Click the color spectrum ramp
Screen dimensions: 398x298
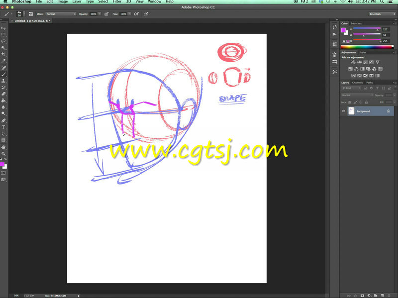tap(367, 47)
